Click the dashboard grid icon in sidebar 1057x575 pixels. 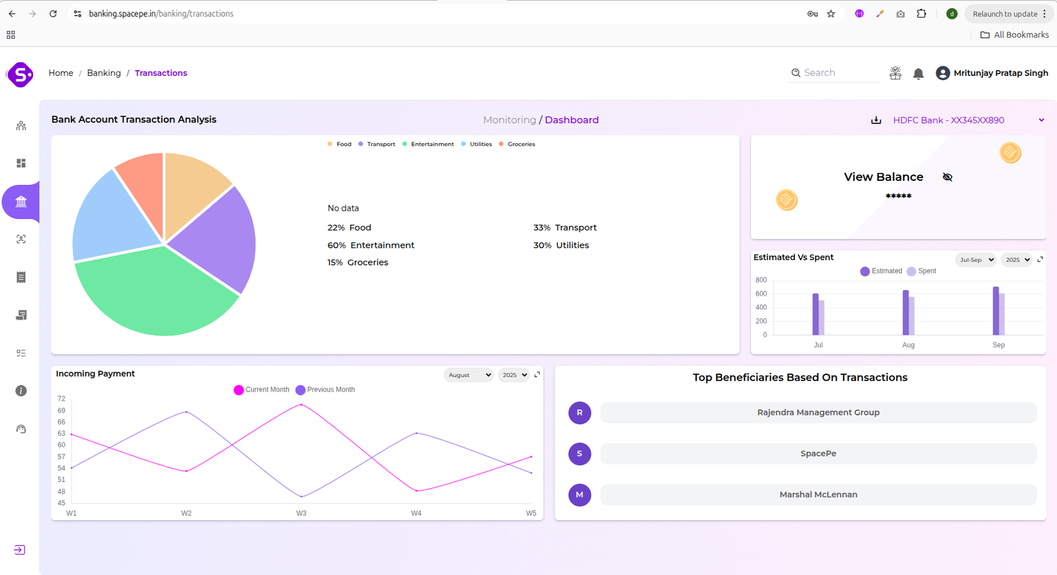[x=21, y=163]
